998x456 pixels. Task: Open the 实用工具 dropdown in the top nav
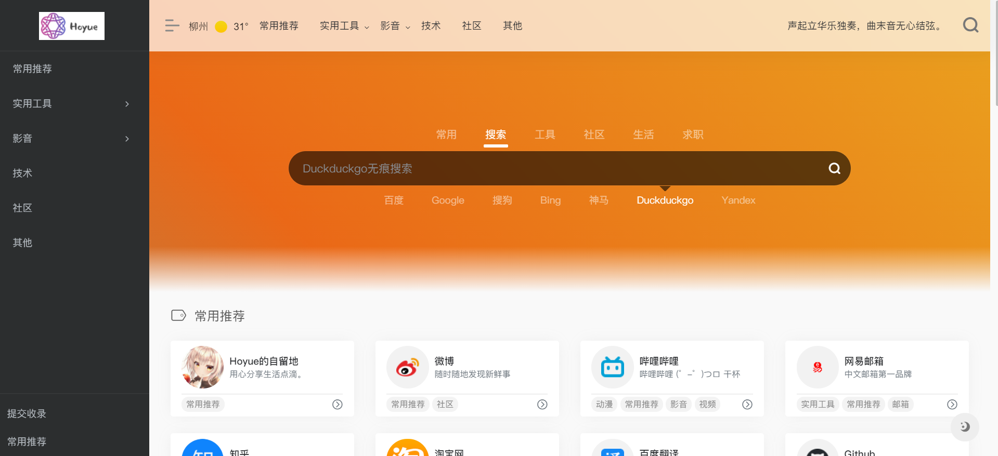344,26
